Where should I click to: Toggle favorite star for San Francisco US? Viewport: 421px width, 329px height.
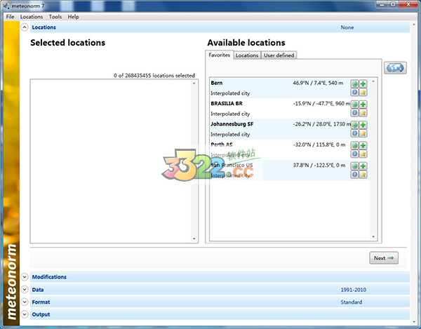(363, 175)
